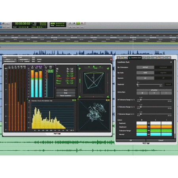Turn Numeric display off
Screen dimensions: 178x178
pos(163,78)
